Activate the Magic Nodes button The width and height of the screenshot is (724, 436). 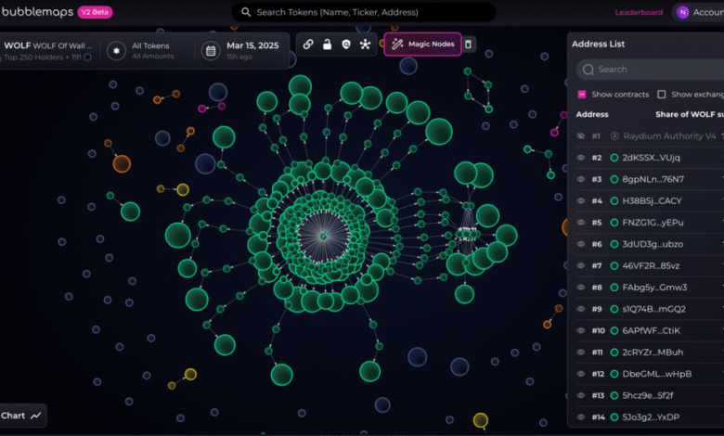[422, 45]
